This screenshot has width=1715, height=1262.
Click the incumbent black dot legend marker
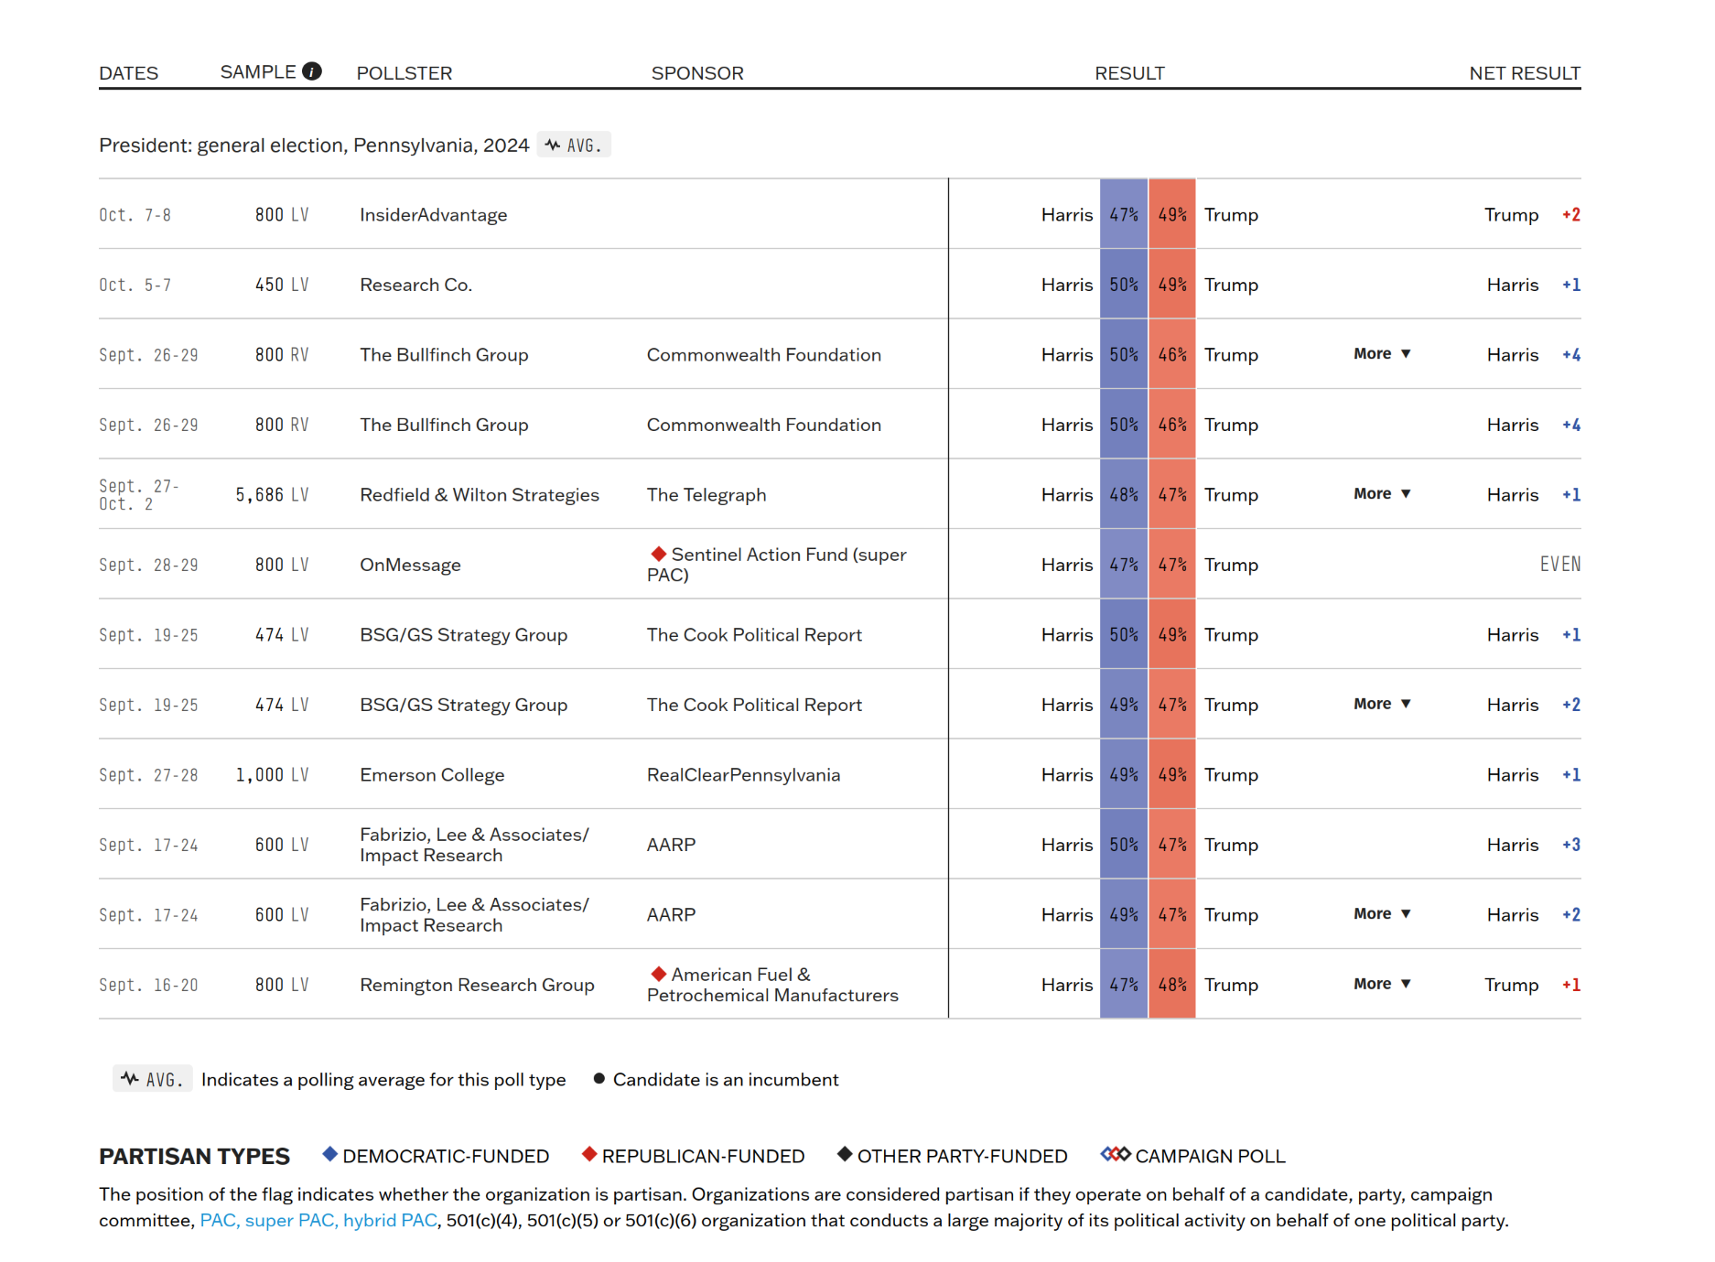pos(599,1079)
